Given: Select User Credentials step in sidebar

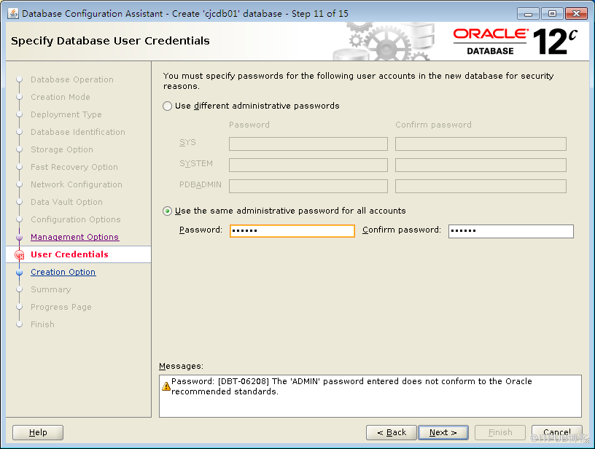Looking at the screenshot, I should pos(69,254).
